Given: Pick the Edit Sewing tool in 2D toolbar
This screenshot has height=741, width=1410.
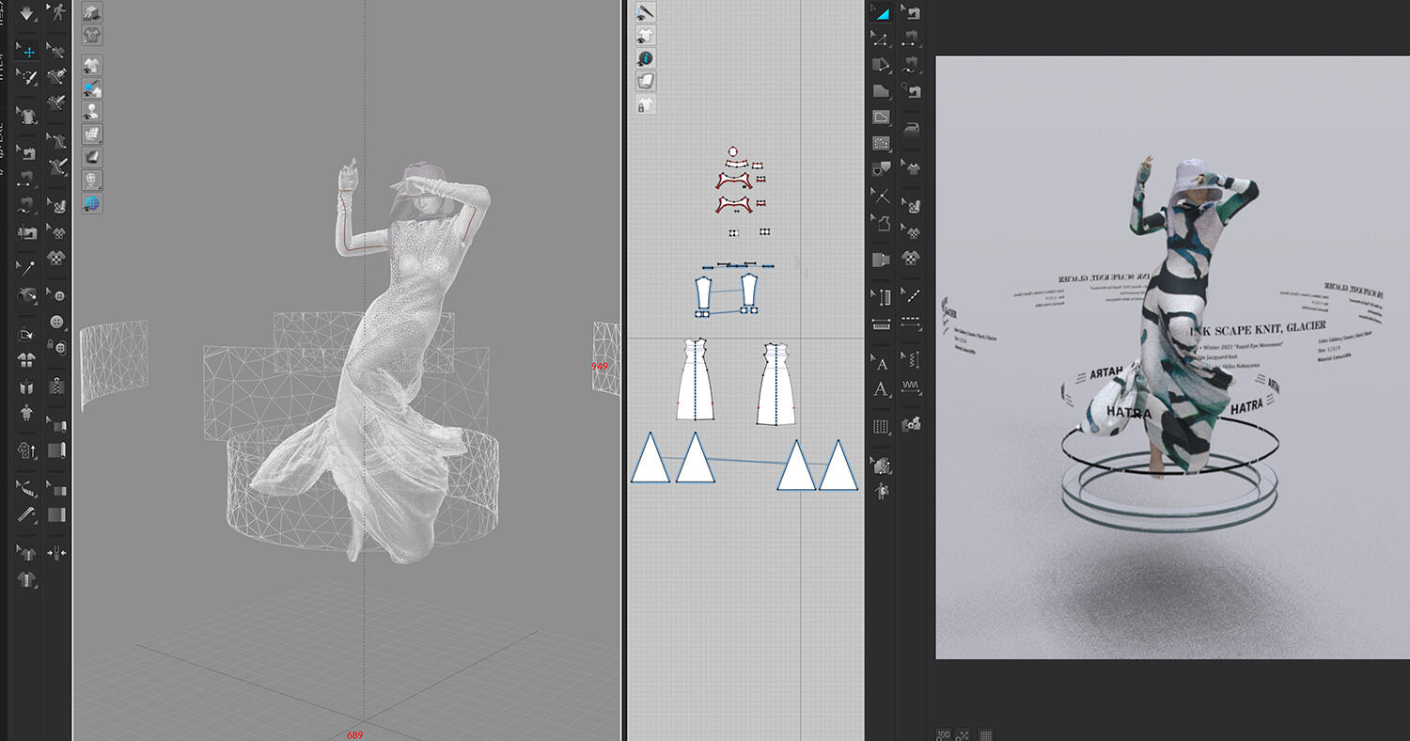Looking at the screenshot, I should pyautogui.click(x=913, y=12).
